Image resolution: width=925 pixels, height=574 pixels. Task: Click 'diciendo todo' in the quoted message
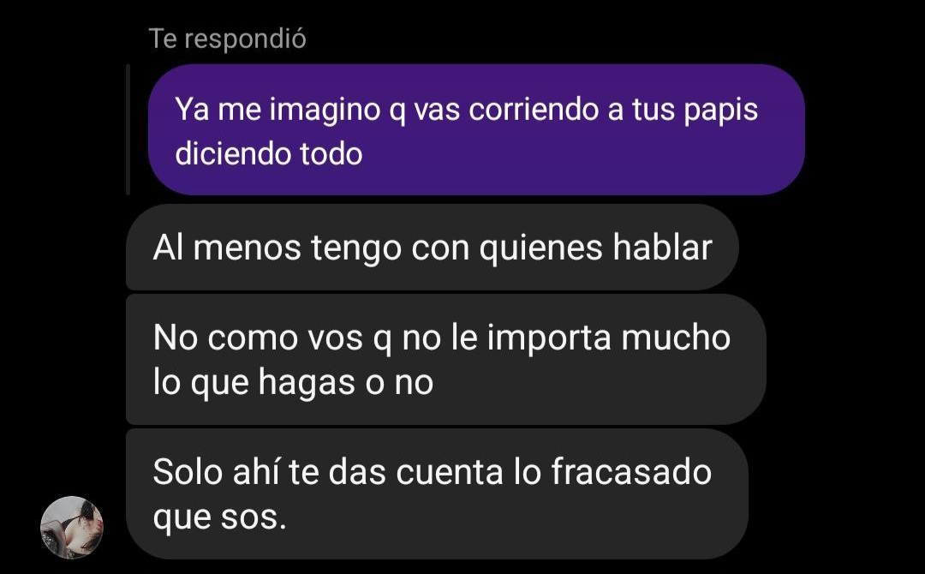[x=268, y=154]
